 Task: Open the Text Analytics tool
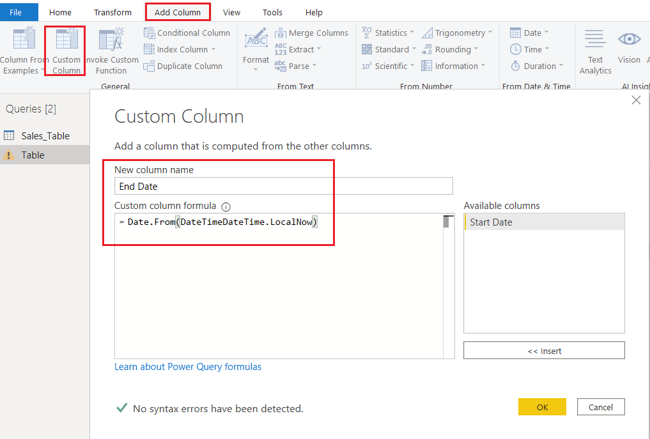[595, 50]
